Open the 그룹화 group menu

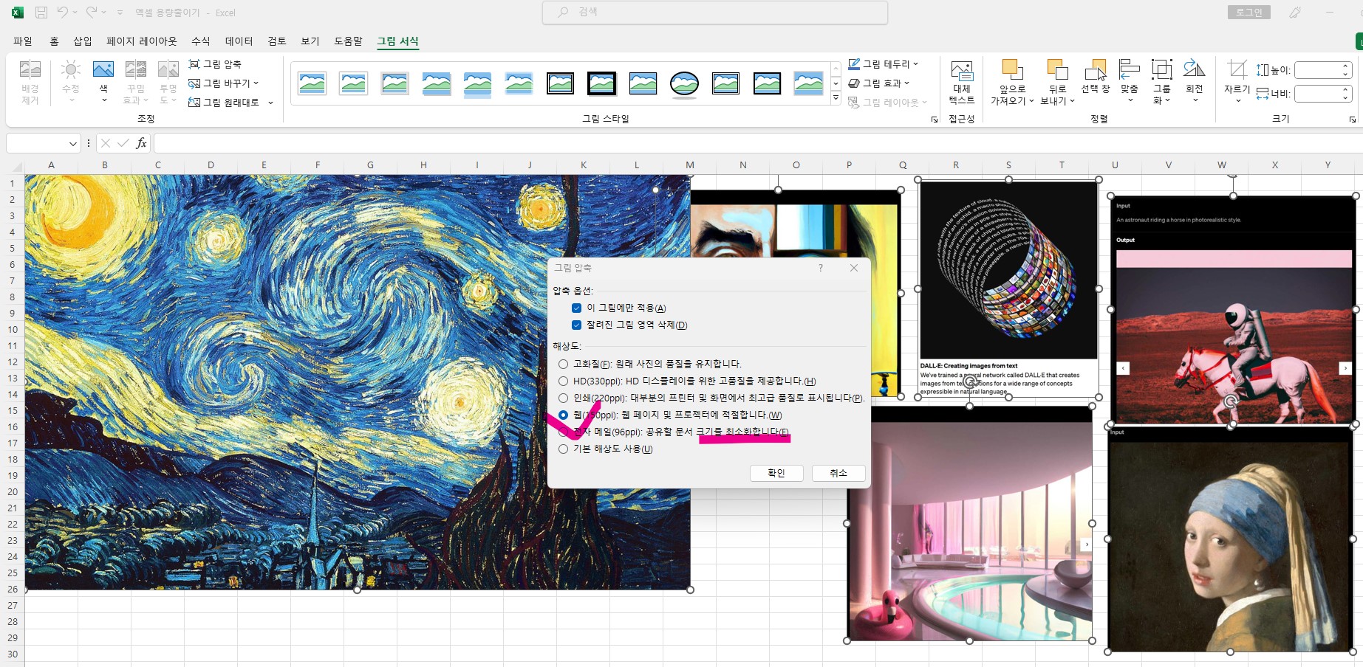(x=1162, y=82)
